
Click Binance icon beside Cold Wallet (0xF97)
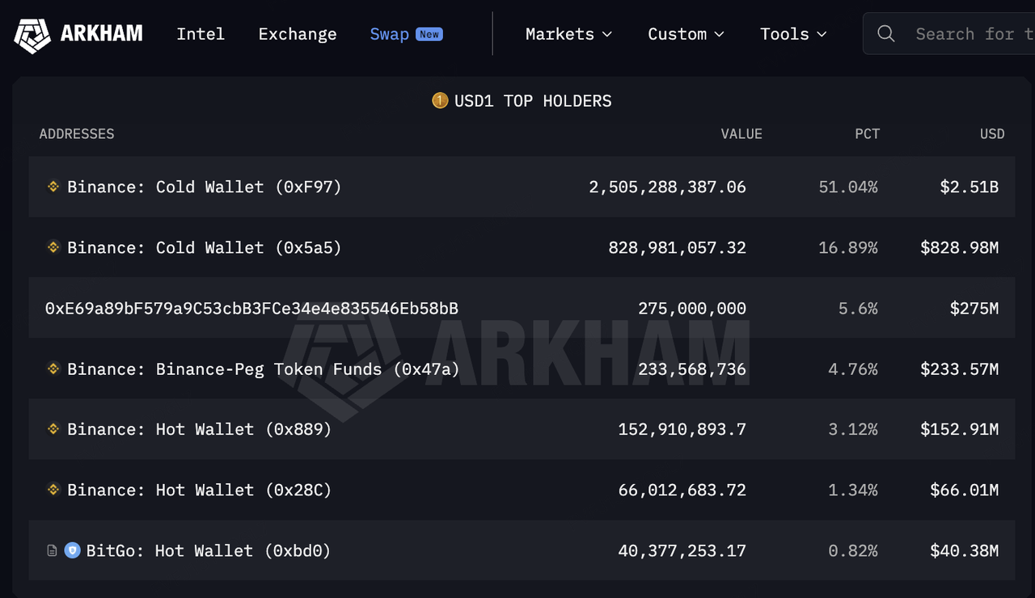pyautogui.click(x=53, y=187)
